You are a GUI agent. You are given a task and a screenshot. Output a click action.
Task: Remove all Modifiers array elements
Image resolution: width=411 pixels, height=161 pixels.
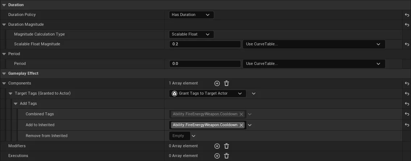point(227,146)
